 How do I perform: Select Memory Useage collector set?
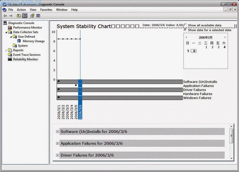point(34,41)
